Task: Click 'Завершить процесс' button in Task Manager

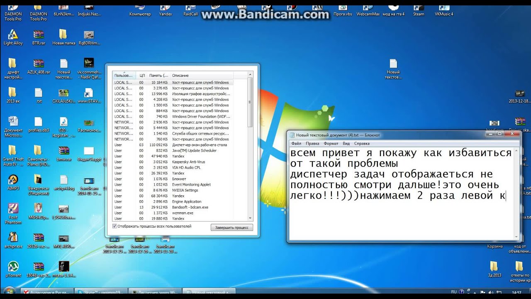Action: 231,228
